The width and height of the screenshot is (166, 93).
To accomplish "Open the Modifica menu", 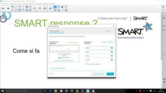I will (x=6, y=4).
